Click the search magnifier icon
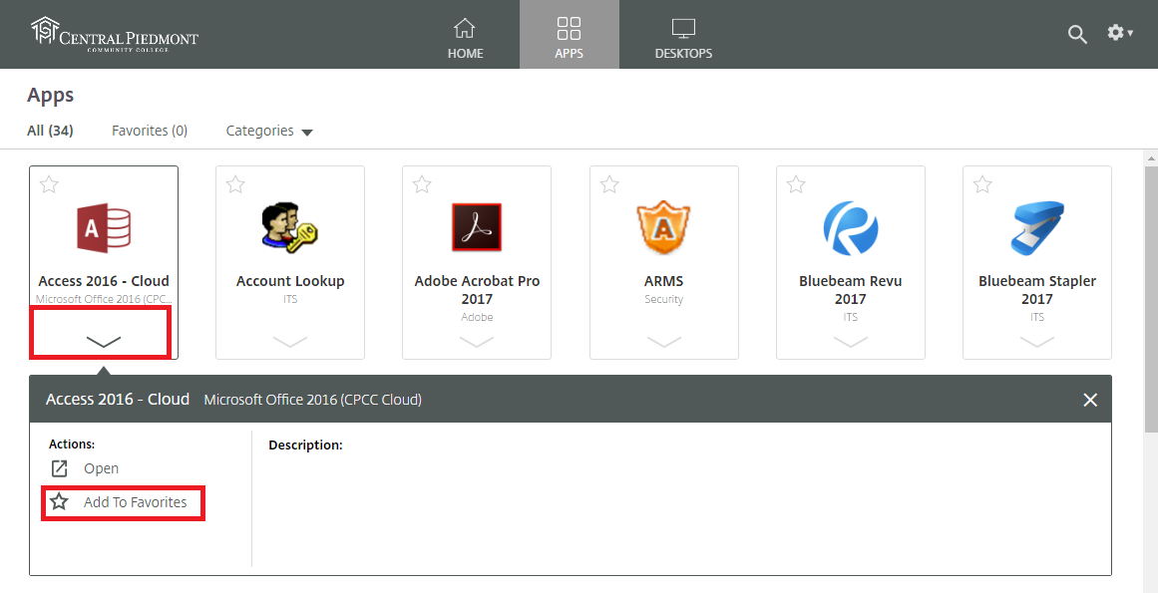1158x593 pixels. pyautogui.click(x=1077, y=34)
